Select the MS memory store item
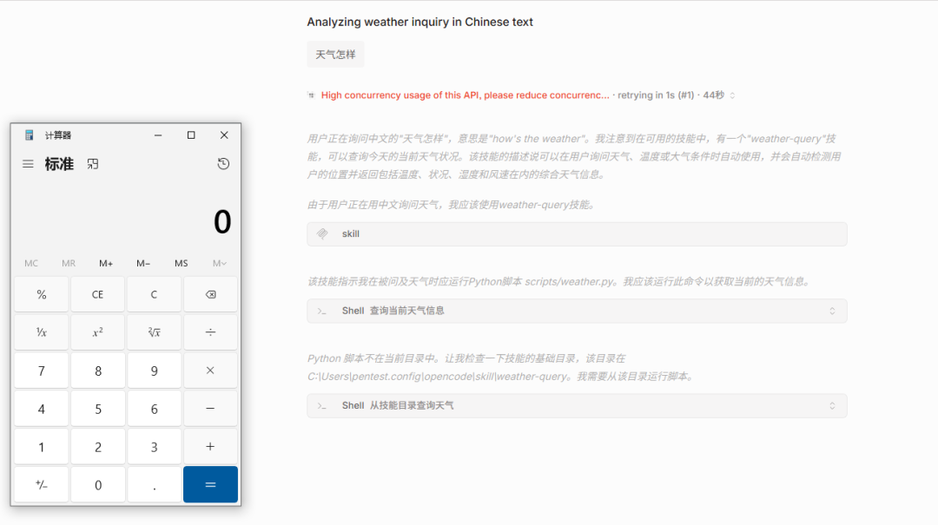The width and height of the screenshot is (938, 525). [x=181, y=263]
